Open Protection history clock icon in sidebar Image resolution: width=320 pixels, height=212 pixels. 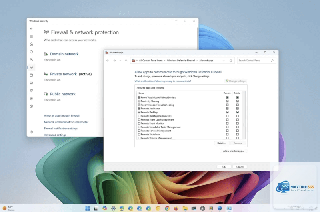pos(31,106)
